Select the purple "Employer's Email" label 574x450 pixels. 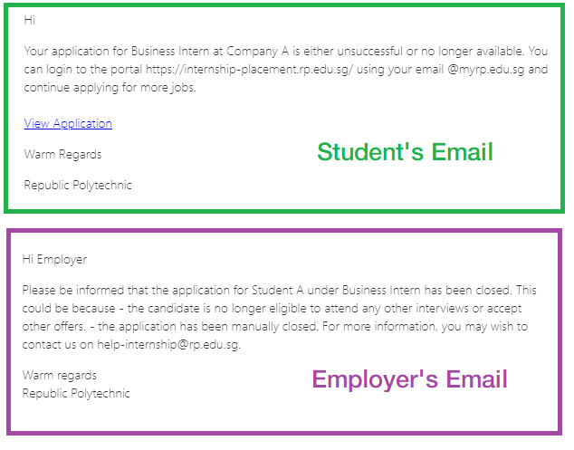[409, 378]
